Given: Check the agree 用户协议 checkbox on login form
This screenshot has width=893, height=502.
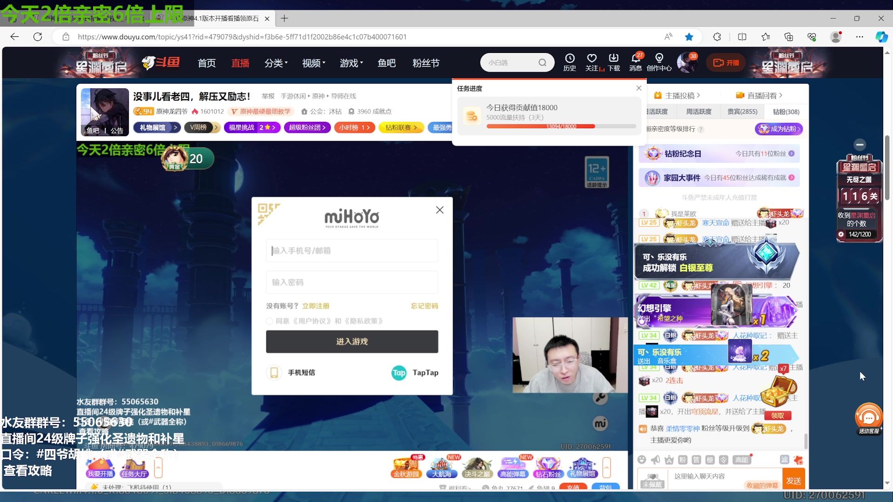Looking at the screenshot, I should click(269, 321).
